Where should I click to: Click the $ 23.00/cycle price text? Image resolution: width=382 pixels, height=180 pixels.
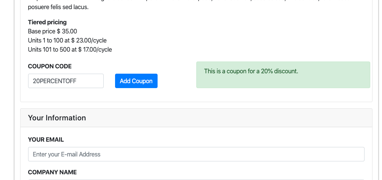pos(89,40)
